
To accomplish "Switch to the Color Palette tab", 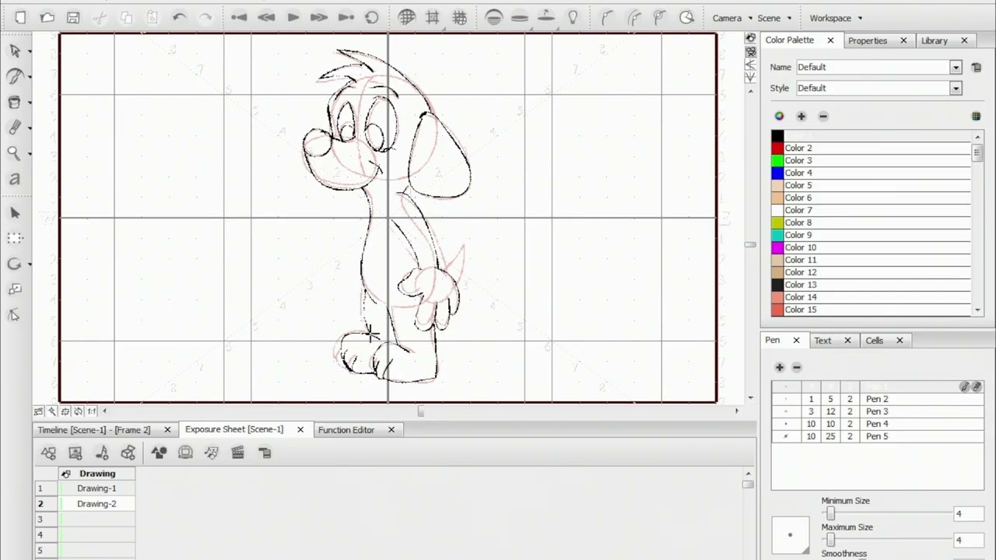I will 789,40.
